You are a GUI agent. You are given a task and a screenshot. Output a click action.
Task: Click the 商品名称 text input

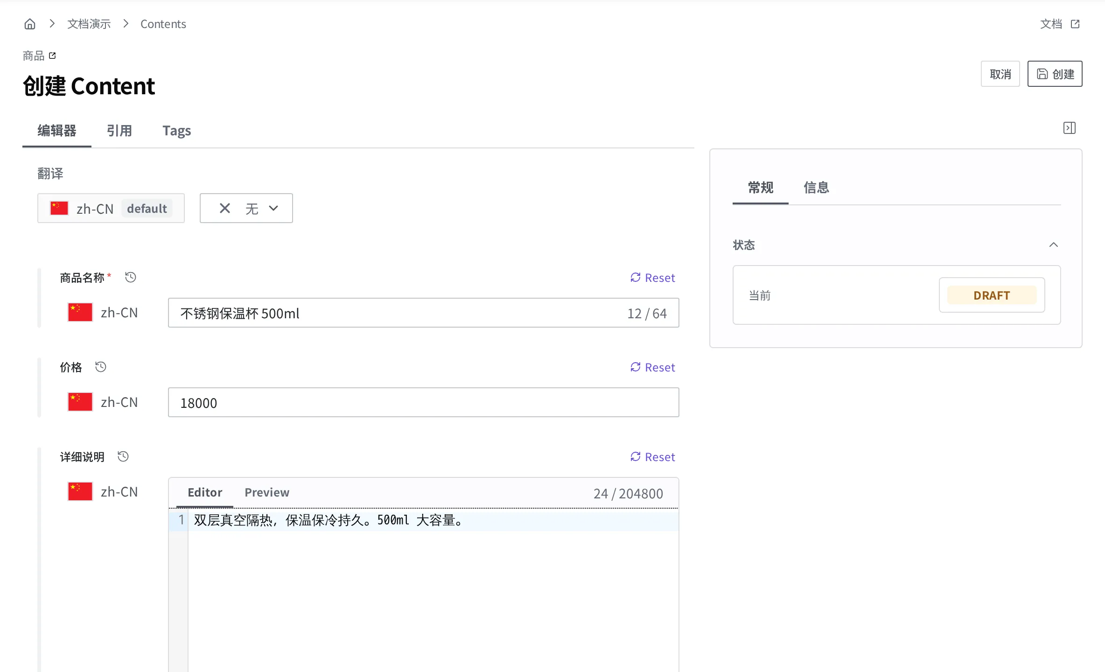point(424,313)
